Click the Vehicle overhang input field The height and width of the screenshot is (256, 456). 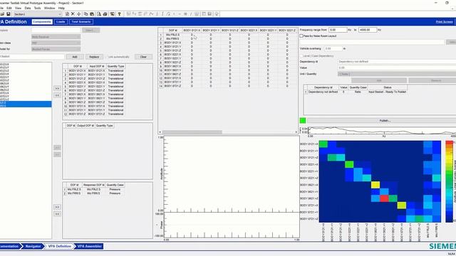click(333, 49)
